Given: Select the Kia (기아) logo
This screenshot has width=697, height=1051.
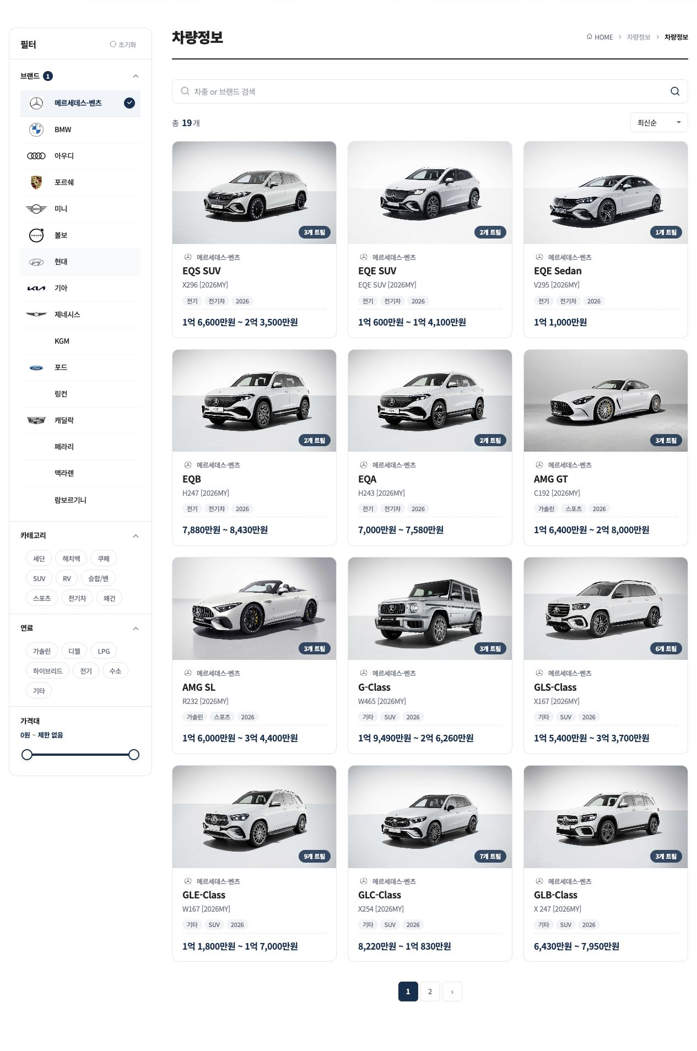Looking at the screenshot, I should click(x=36, y=288).
